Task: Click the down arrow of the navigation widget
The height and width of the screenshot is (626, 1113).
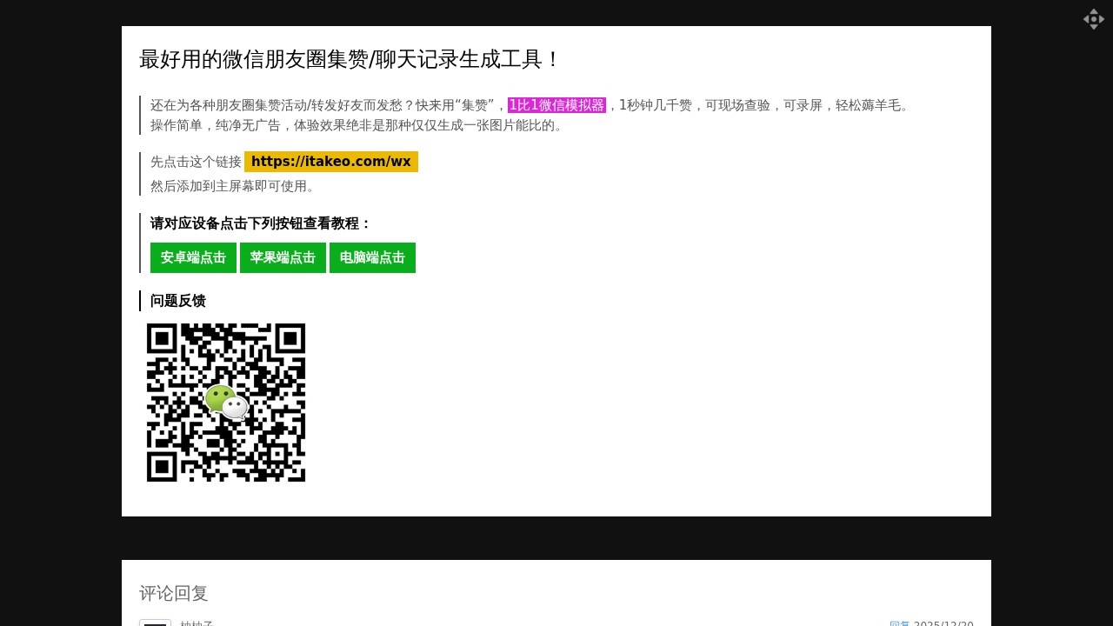Action: coord(1094,27)
